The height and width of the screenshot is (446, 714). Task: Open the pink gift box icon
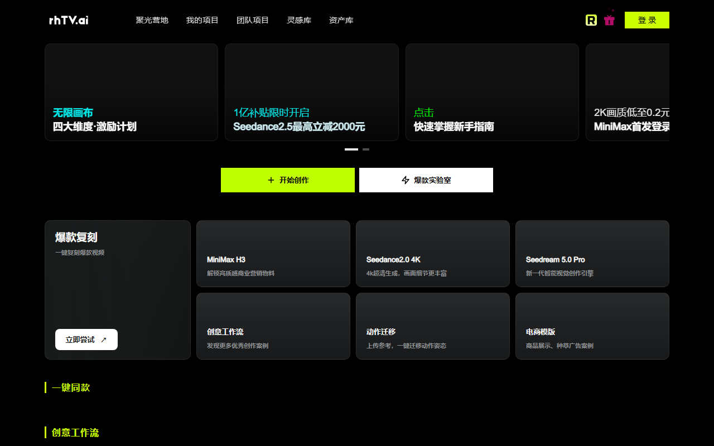609,20
